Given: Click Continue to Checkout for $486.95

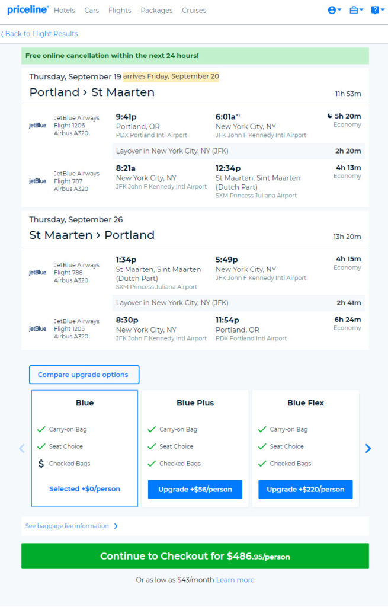Looking at the screenshot, I should [195, 556].
